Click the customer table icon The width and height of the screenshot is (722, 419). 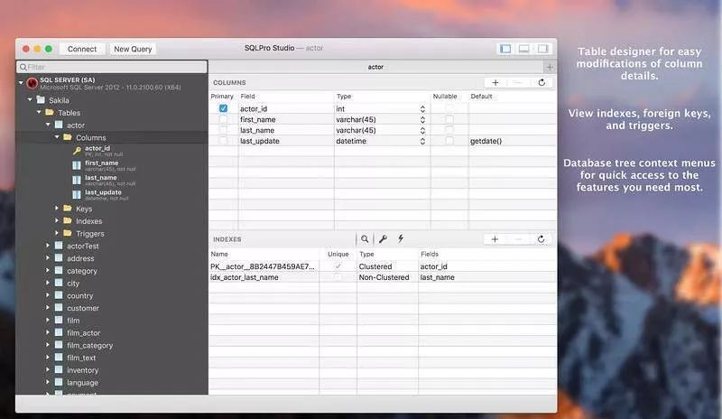click(59, 307)
